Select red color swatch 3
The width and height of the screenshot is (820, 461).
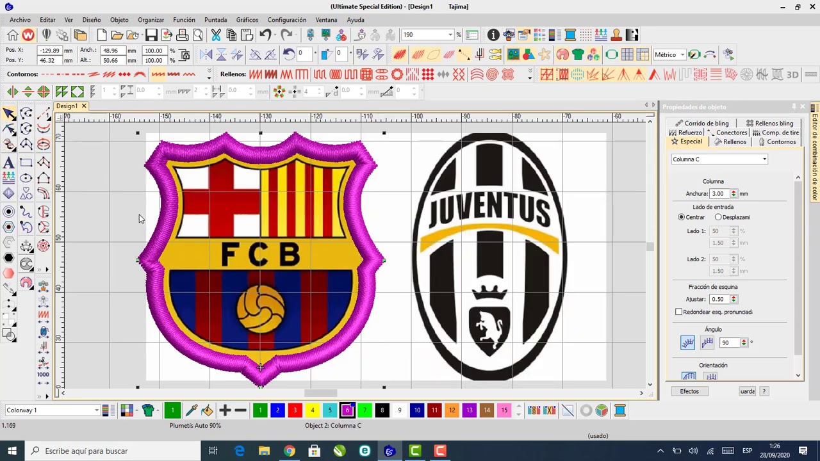295,410
